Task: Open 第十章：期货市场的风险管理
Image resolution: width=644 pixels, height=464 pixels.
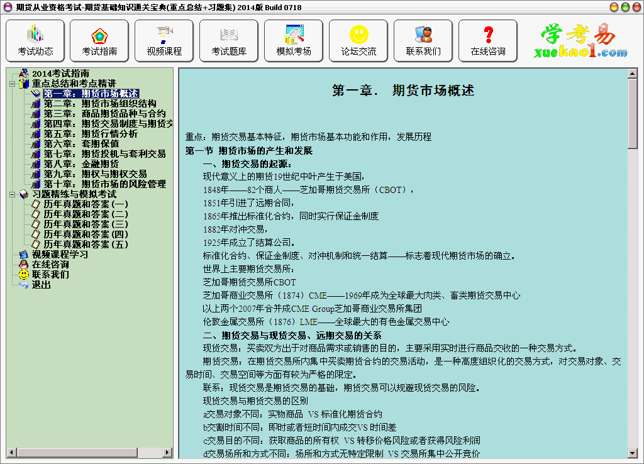Action: click(x=105, y=184)
